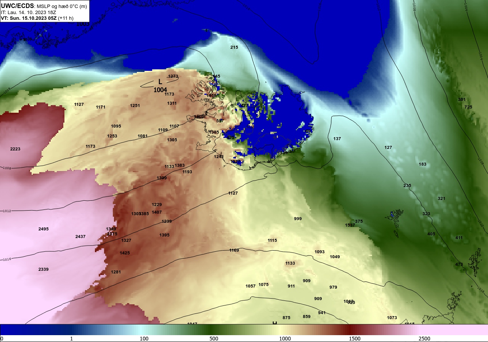
Task: Click the 137 height value
Action: point(337,139)
